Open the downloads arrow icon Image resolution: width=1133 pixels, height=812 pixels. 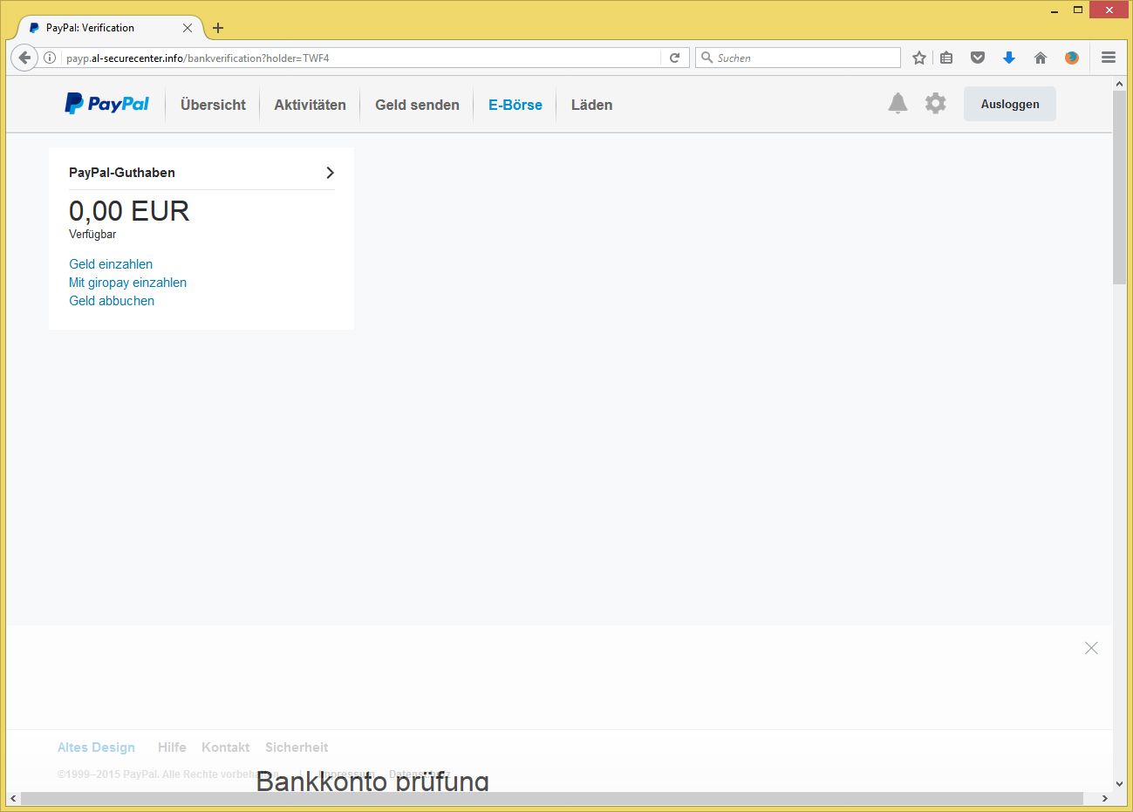point(1009,58)
